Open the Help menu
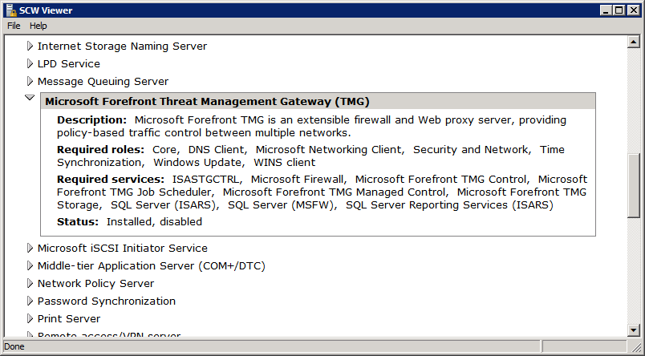Viewport: 645px width, 356px height. tap(39, 26)
